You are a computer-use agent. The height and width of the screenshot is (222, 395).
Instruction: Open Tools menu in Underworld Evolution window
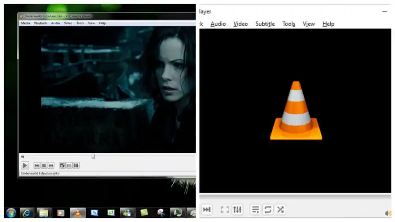click(x=80, y=23)
